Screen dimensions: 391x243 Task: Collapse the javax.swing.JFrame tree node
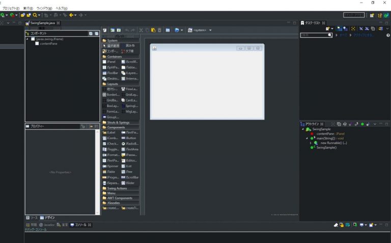click(x=27, y=39)
